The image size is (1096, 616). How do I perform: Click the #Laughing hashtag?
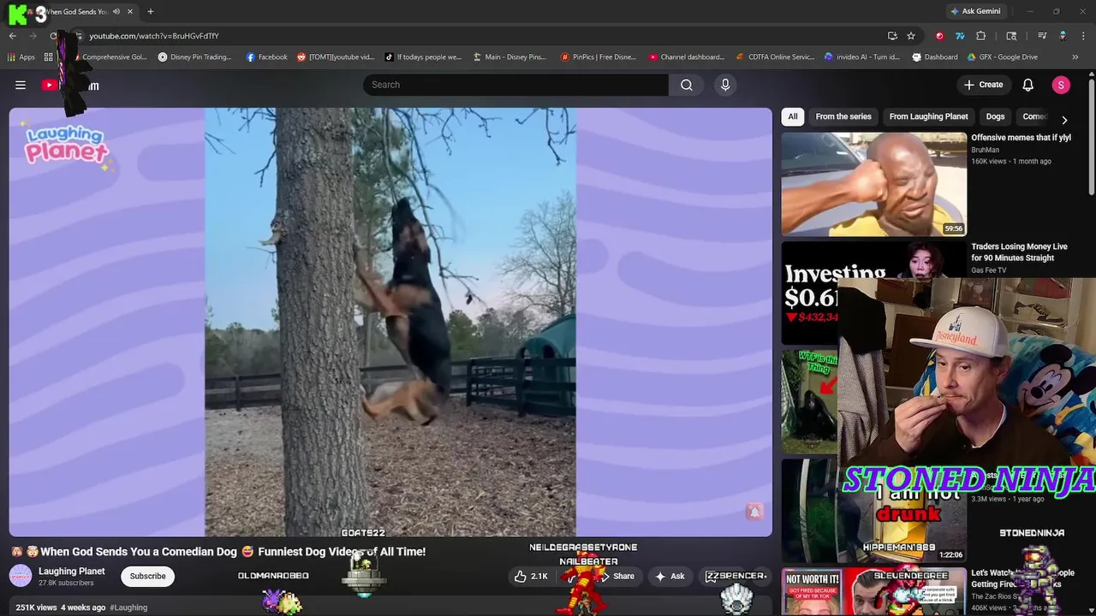128,607
